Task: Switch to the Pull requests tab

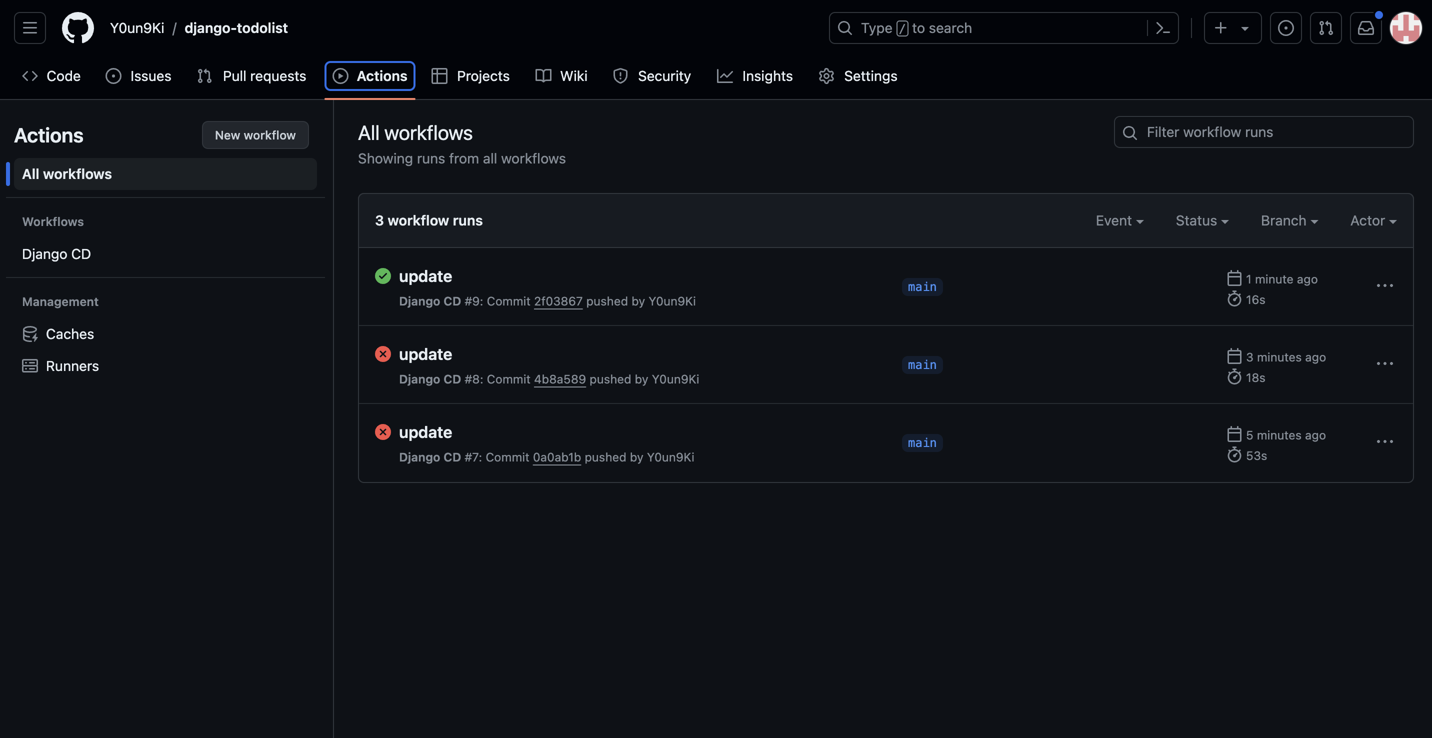Action: tap(252, 76)
